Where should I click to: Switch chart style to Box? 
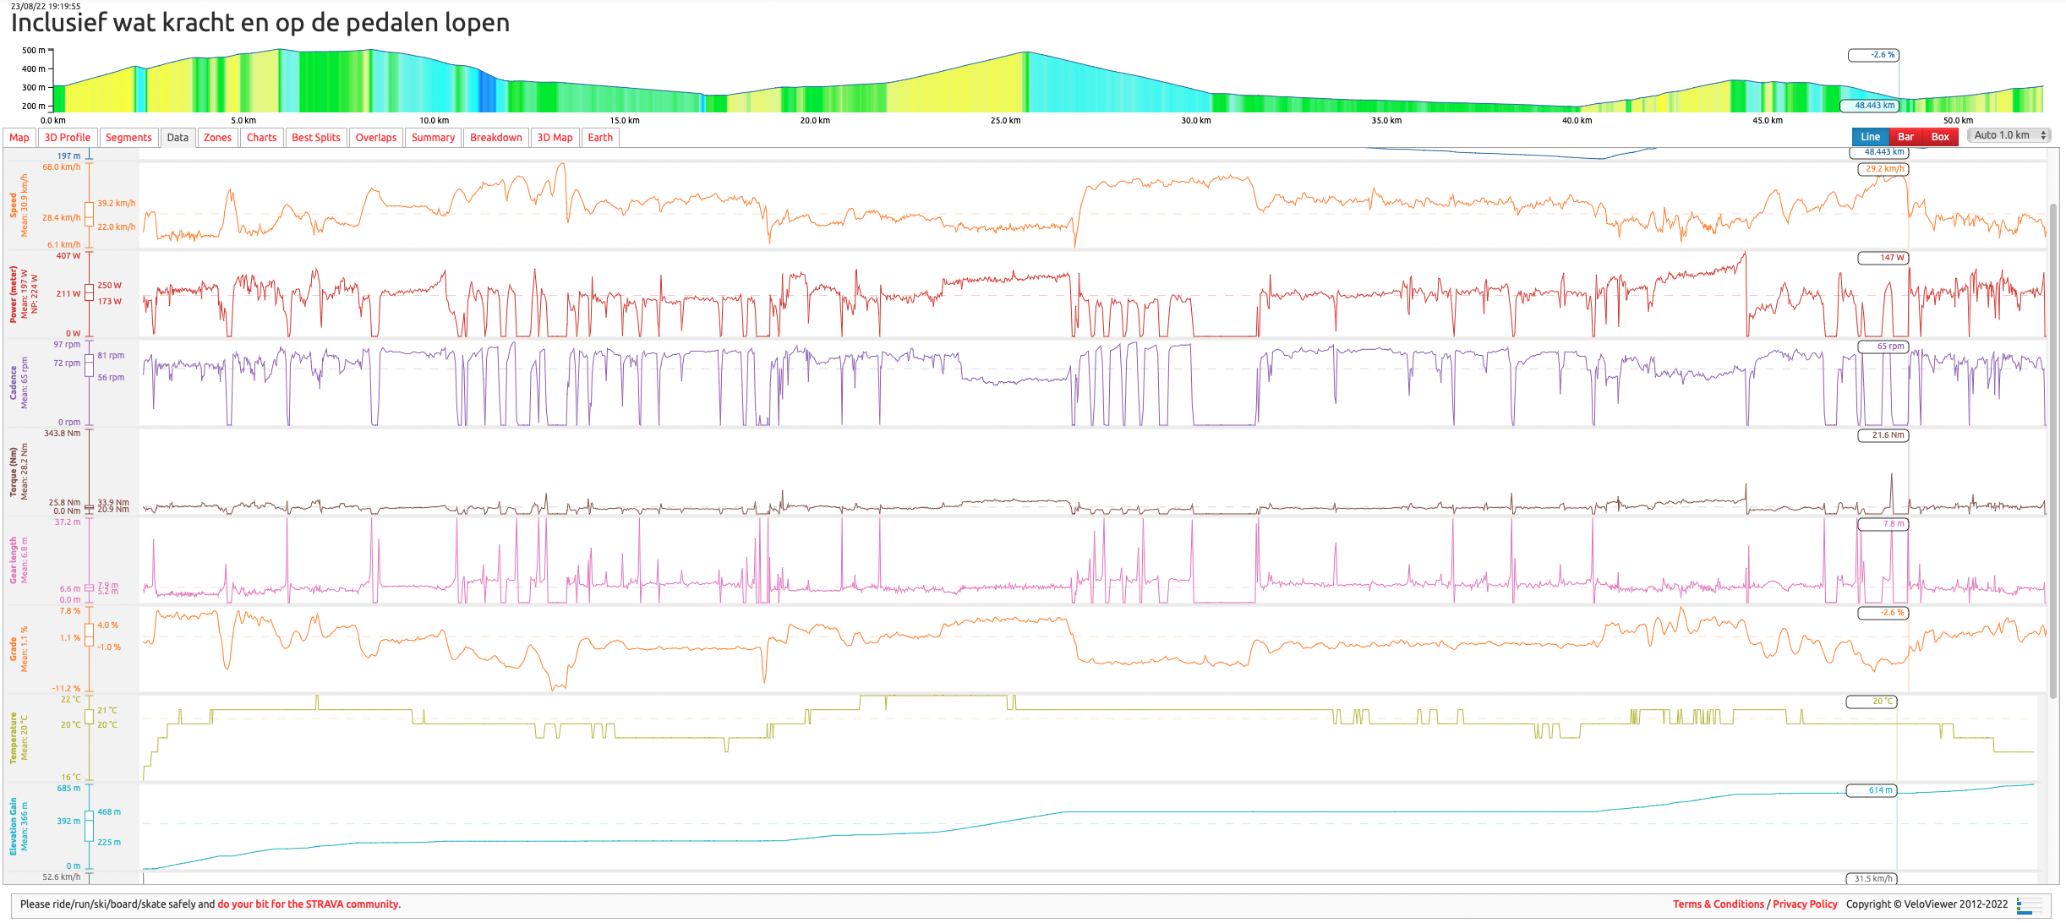tap(1940, 137)
